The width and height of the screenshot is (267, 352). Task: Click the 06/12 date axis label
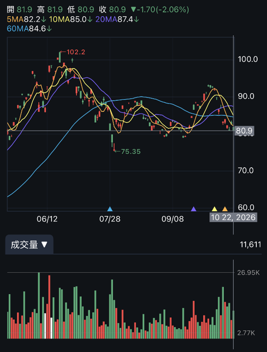[x=47, y=219]
